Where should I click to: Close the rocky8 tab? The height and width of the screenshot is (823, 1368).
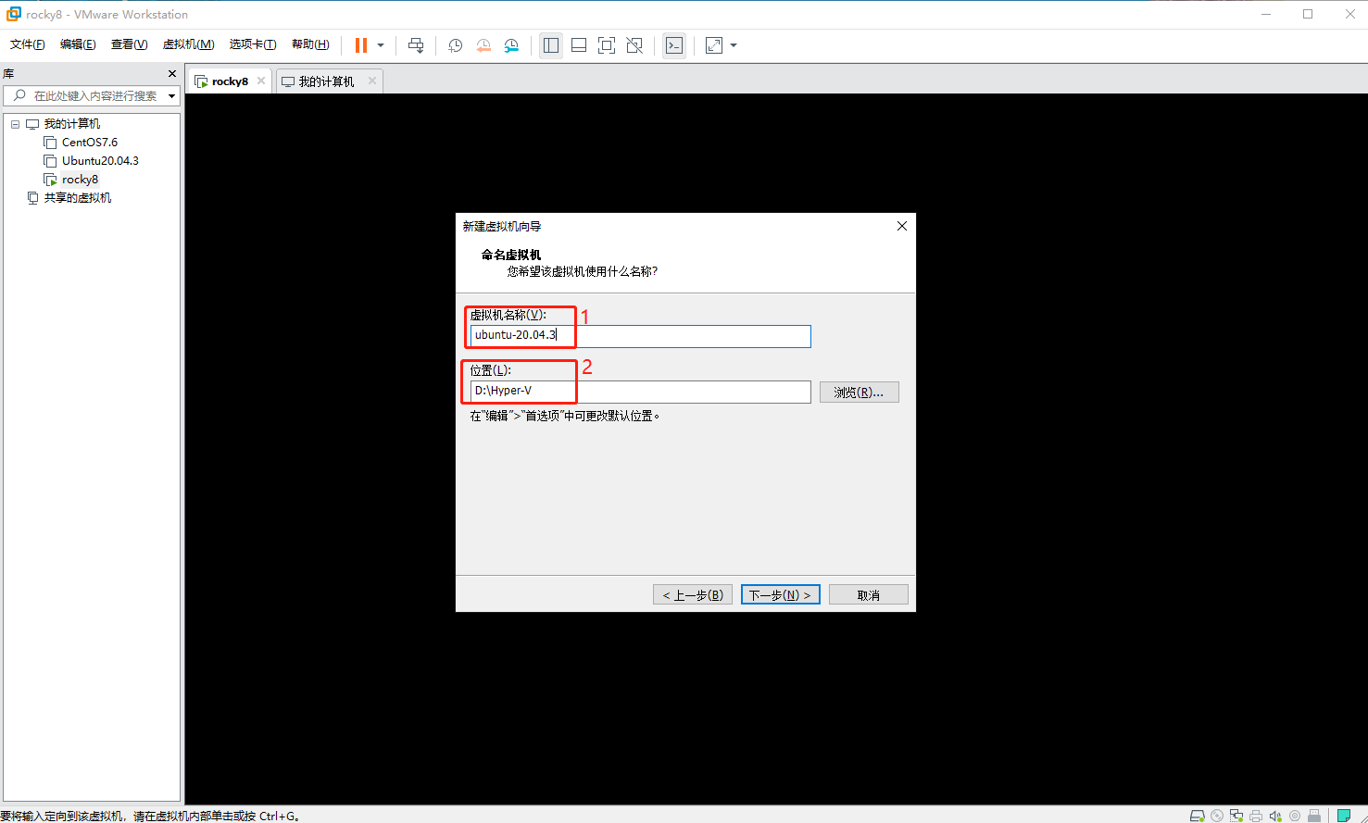coord(261,81)
